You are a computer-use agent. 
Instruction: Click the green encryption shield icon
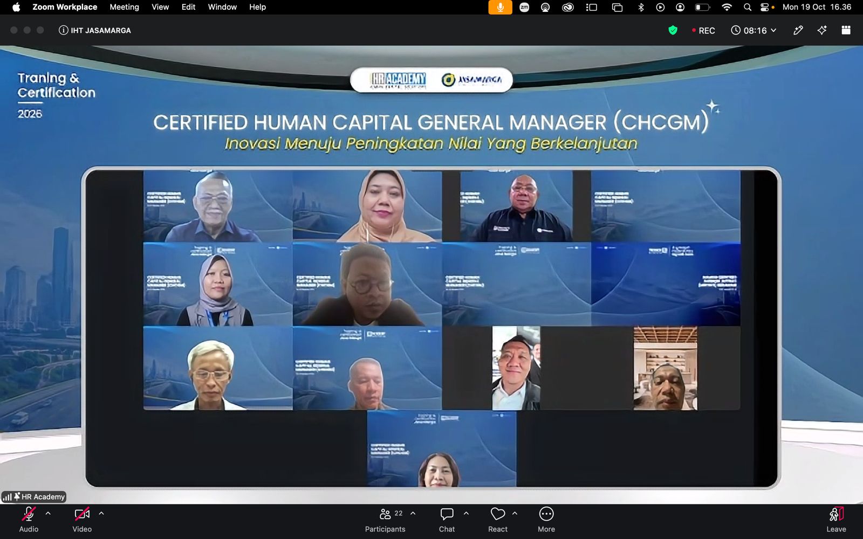tap(673, 30)
